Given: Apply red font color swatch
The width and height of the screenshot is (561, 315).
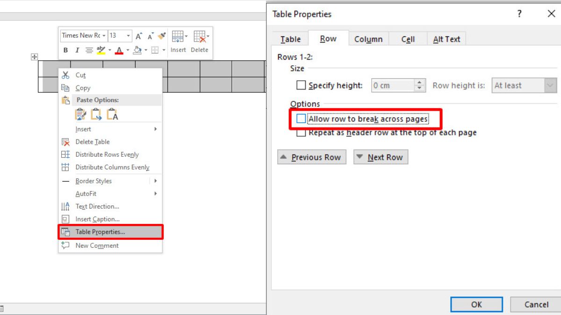Looking at the screenshot, I should [119, 50].
